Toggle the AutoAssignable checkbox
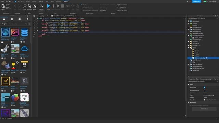The height and width of the screenshot is (123, 219). click(x=204, y=90)
